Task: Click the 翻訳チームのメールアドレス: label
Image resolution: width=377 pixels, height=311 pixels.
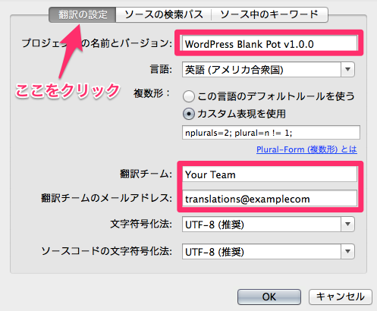Action: 106,198
